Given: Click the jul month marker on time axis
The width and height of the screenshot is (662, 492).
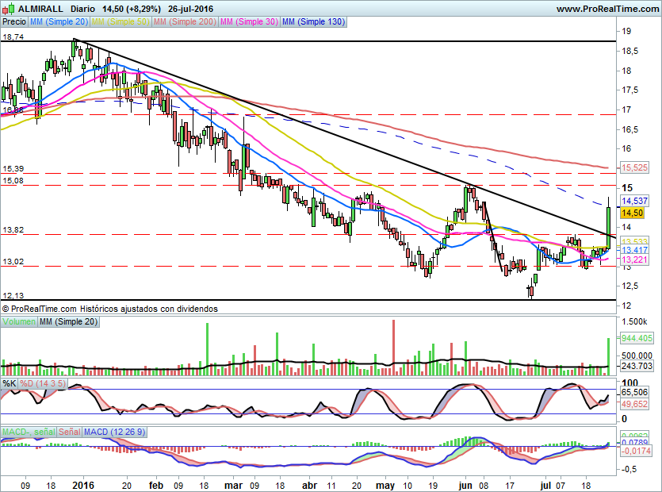Looking at the screenshot, I should [546, 485].
